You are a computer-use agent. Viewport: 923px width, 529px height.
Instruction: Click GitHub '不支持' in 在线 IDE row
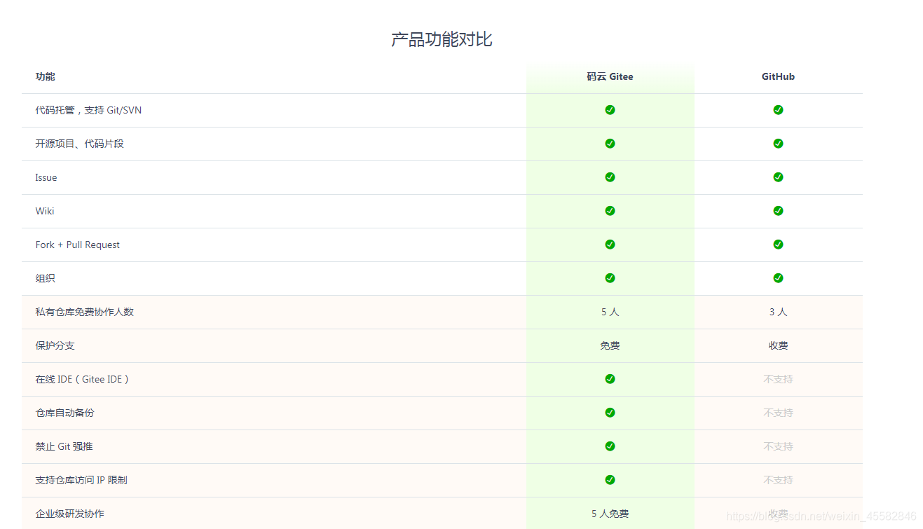coord(778,379)
